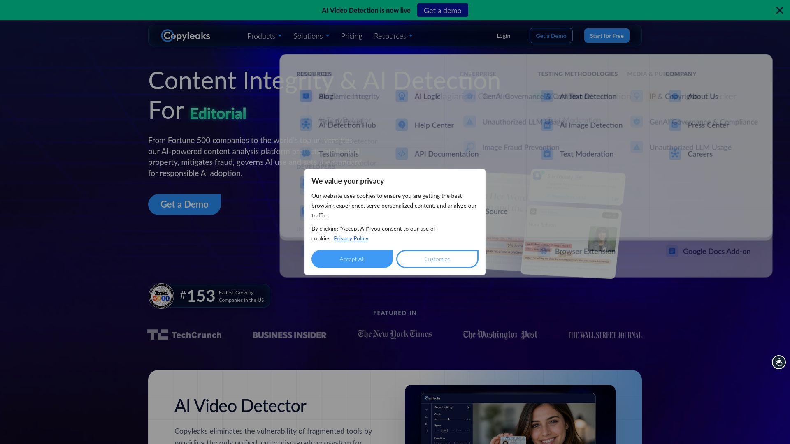The width and height of the screenshot is (790, 444).
Task: Click the "COMPANY" column header
Action: click(x=681, y=74)
